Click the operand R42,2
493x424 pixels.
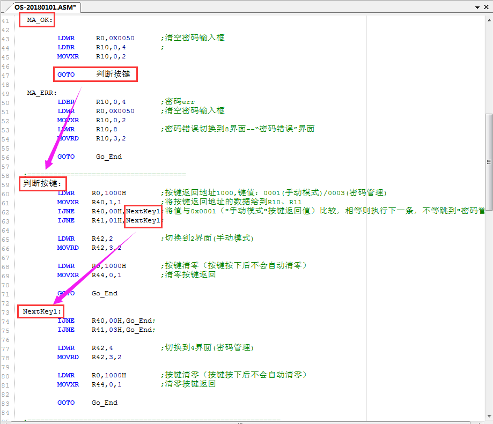tap(102, 239)
